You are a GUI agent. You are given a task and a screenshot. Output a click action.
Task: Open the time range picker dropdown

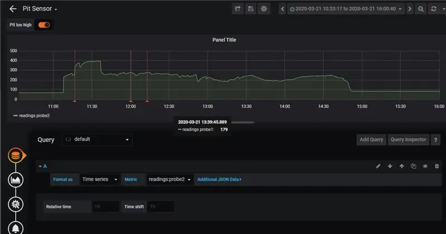(x=346, y=9)
